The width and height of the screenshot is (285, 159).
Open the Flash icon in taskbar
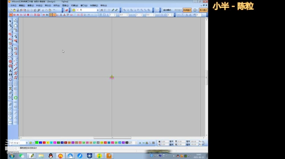coord(80,156)
